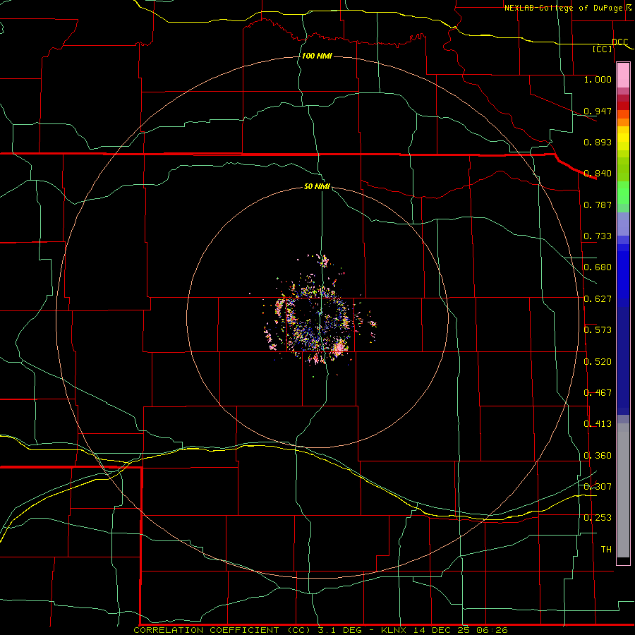Click the NEXLAB-College of DuPage credit text
The image size is (635, 635).
click(564, 8)
